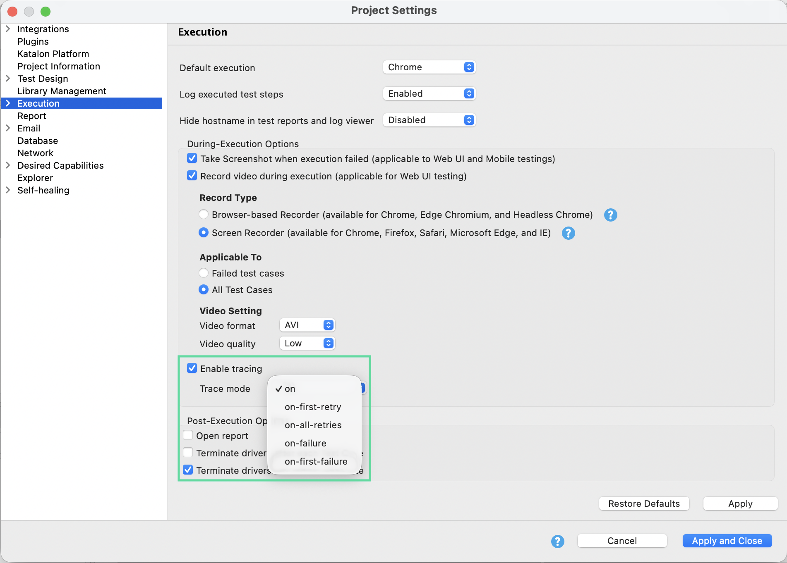Screen dimensions: 787x563
Task: Uncheck Record video during execution
Action: [x=192, y=175]
